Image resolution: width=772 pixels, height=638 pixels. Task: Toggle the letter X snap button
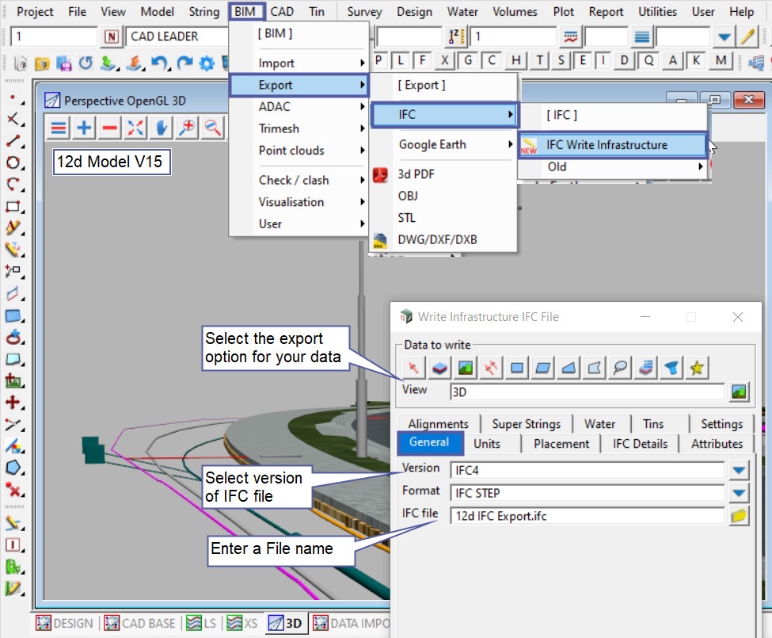(x=446, y=61)
